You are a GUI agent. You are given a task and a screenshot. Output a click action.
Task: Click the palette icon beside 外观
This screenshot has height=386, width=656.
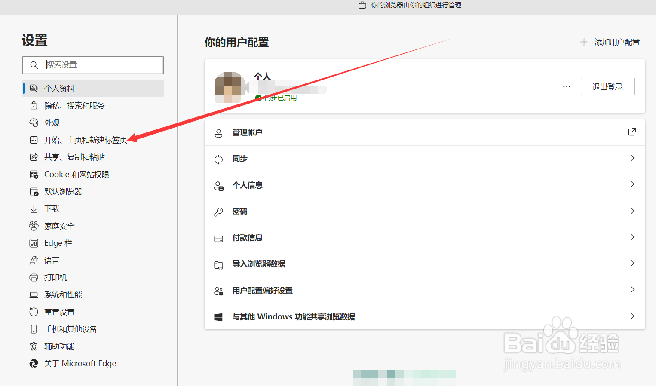point(34,123)
